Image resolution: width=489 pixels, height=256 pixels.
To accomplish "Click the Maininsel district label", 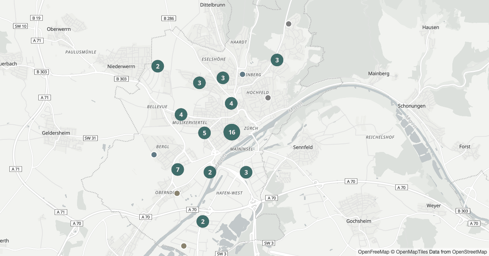I will tap(242, 149).
